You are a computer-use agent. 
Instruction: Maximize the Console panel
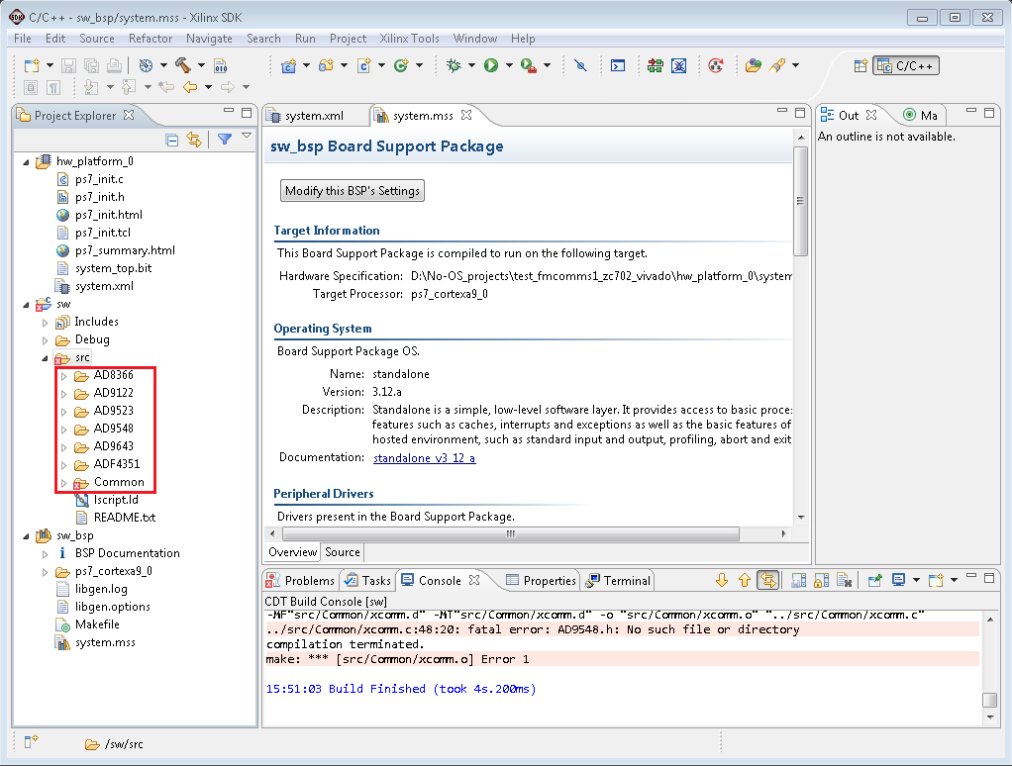(x=989, y=578)
